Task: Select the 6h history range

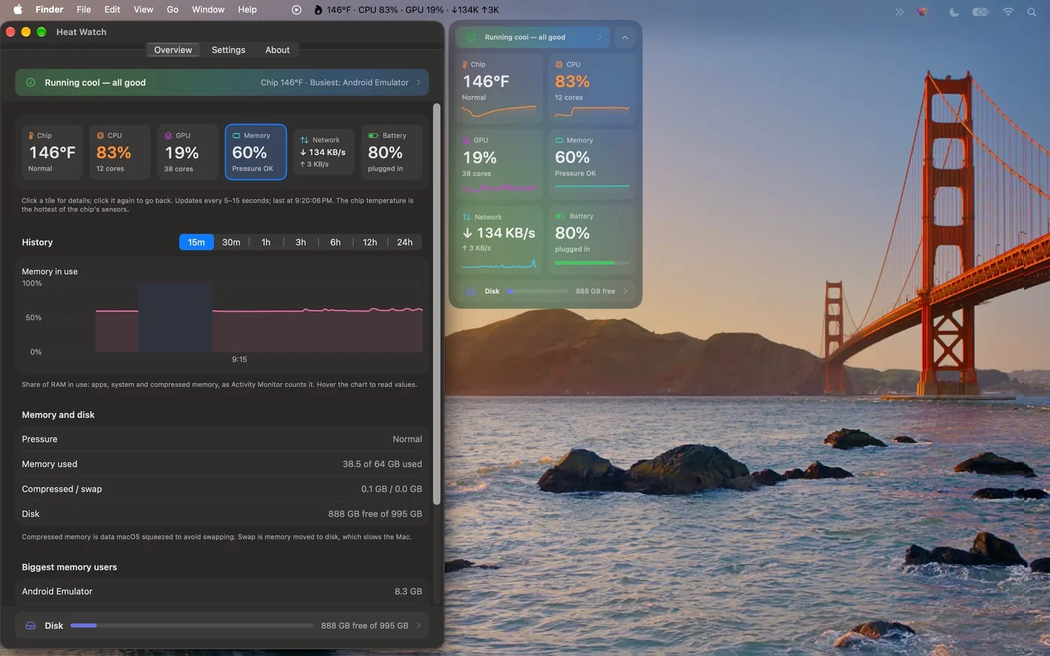Action: pos(335,242)
